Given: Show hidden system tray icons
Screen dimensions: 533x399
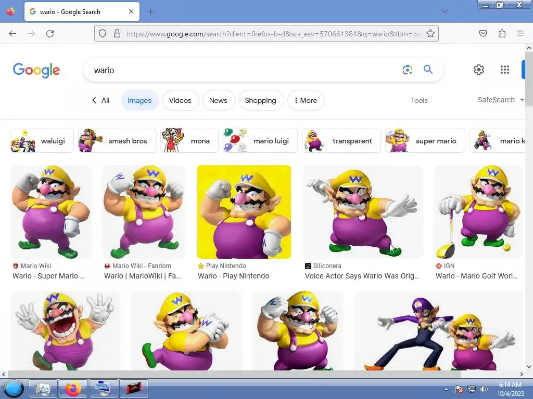Looking at the screenshot, I should click(446, 389).
